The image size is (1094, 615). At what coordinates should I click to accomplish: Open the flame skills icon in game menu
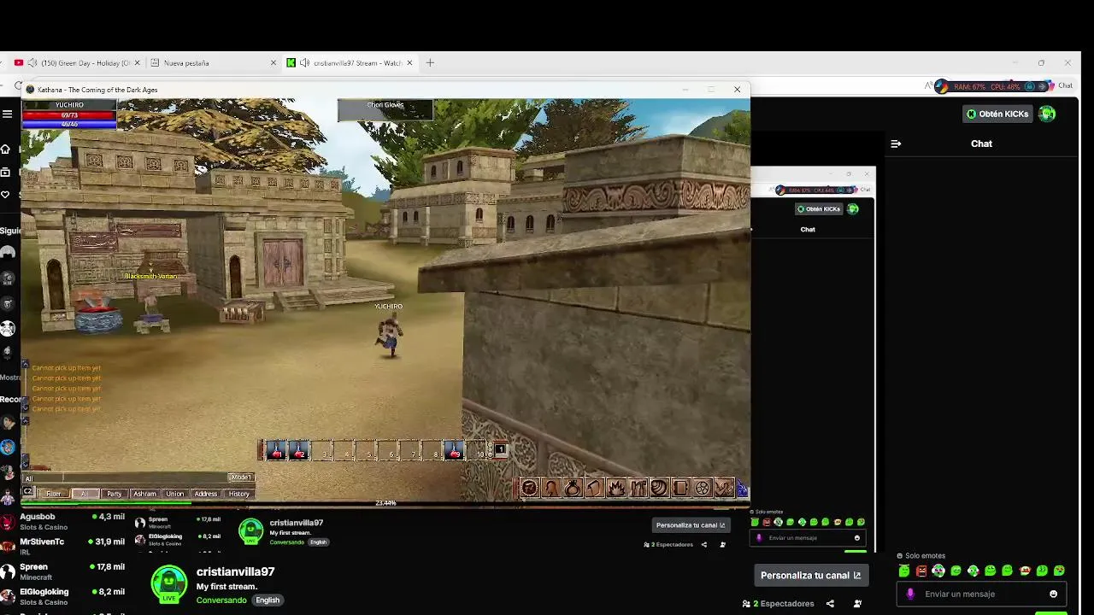point(616,488)
